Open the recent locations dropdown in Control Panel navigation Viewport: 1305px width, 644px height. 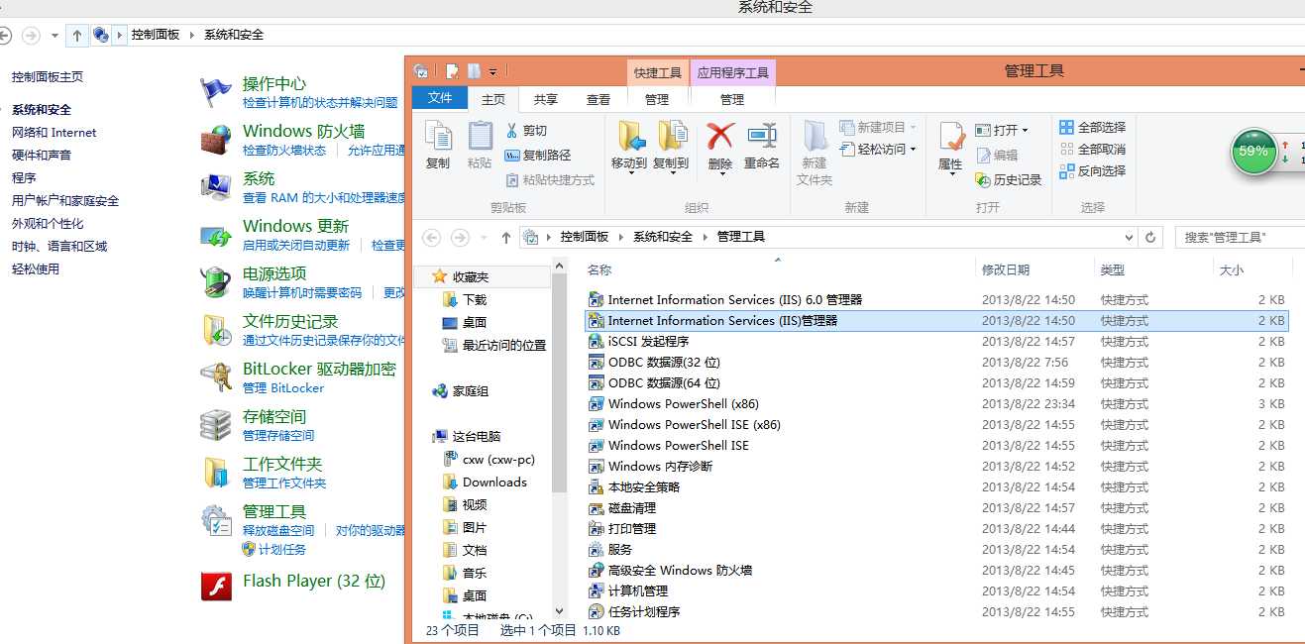(x=55, y=35)
